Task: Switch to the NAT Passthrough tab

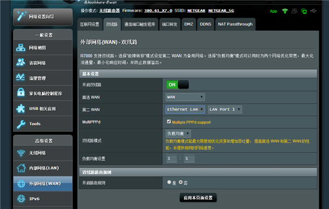Action: pos(235,24)
